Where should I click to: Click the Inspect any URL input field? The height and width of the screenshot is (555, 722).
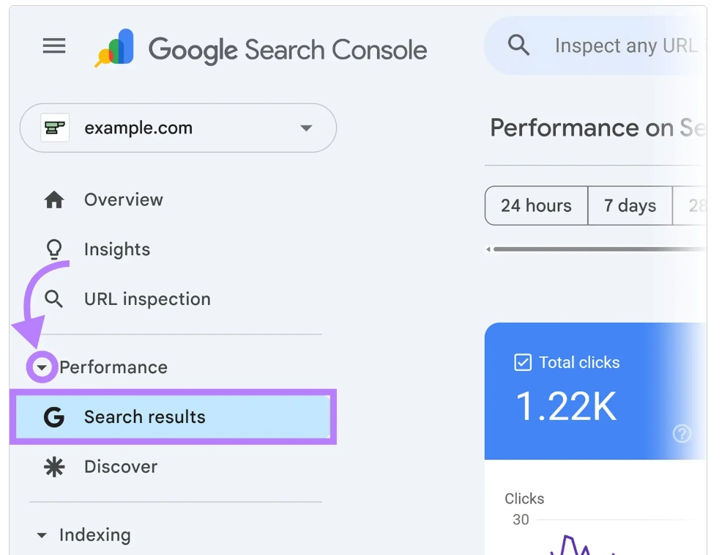[x=626, y=45]
